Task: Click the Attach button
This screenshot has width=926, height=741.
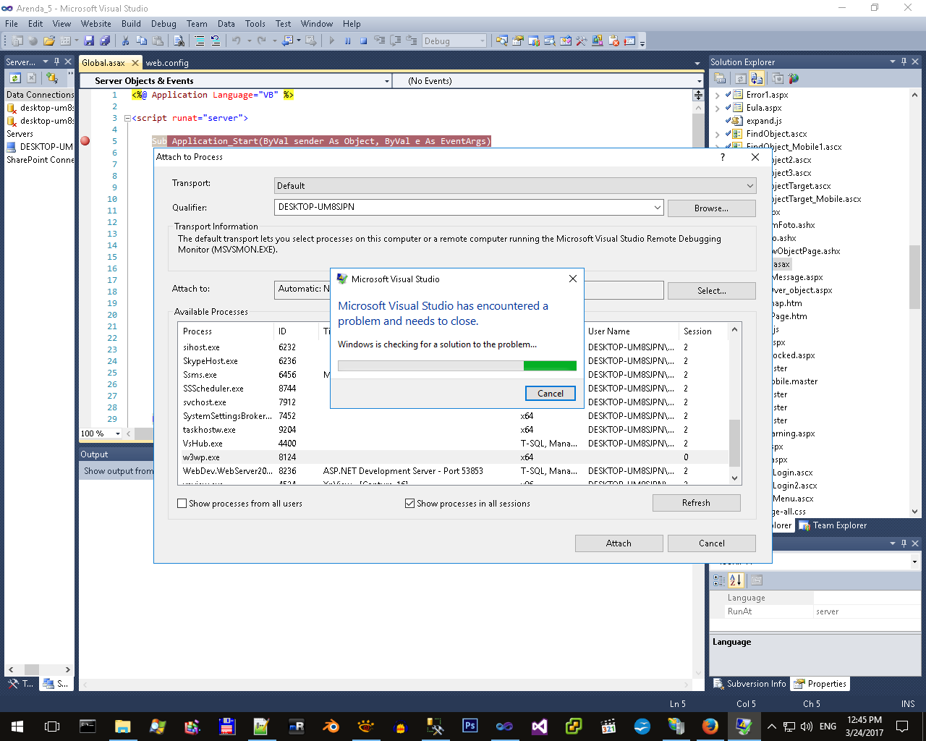Action: point(619,543)
